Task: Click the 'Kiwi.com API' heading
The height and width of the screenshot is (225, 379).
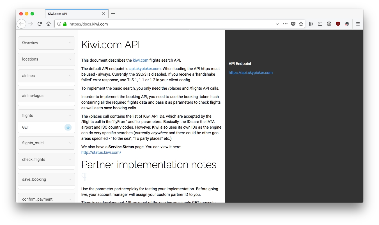Action: (x=111, y=45)
